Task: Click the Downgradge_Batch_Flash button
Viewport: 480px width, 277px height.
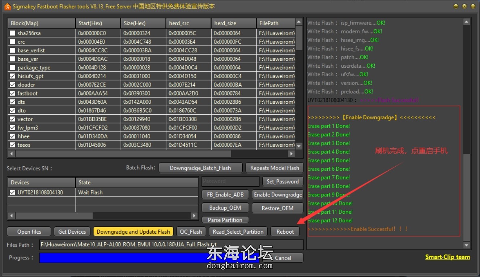Action: click(200, 168)
